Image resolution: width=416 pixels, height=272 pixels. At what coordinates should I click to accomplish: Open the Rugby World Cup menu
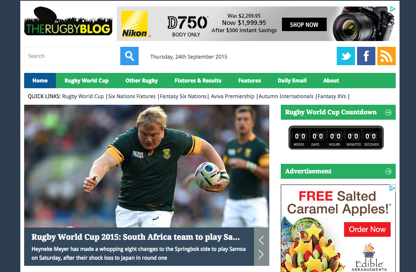[87, 81]
